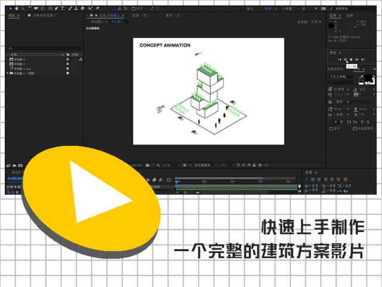Open the active camera view dropdown
The height and width of the screenshot is (287, 382).
pyautogui.click(x=205, y=165)
